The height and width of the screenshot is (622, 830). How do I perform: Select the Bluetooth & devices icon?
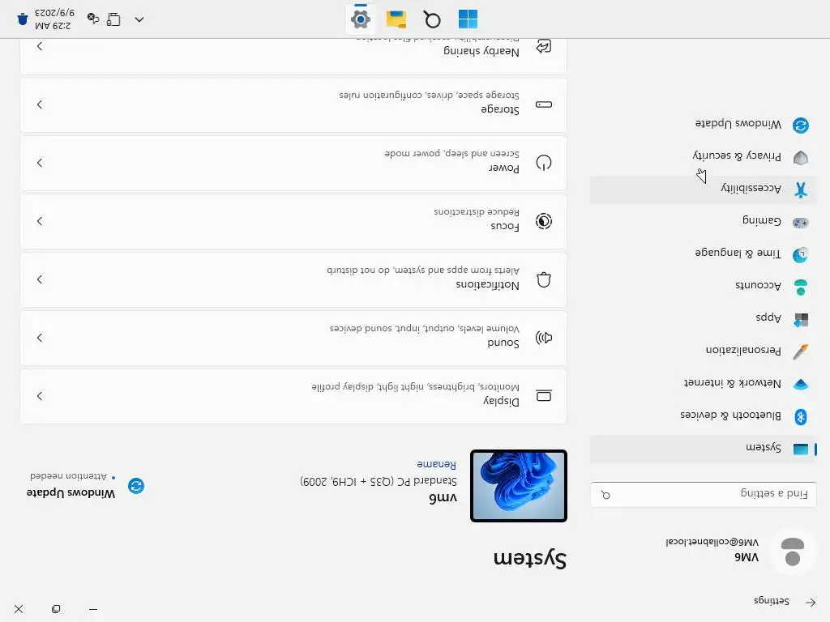click(800, 417)
